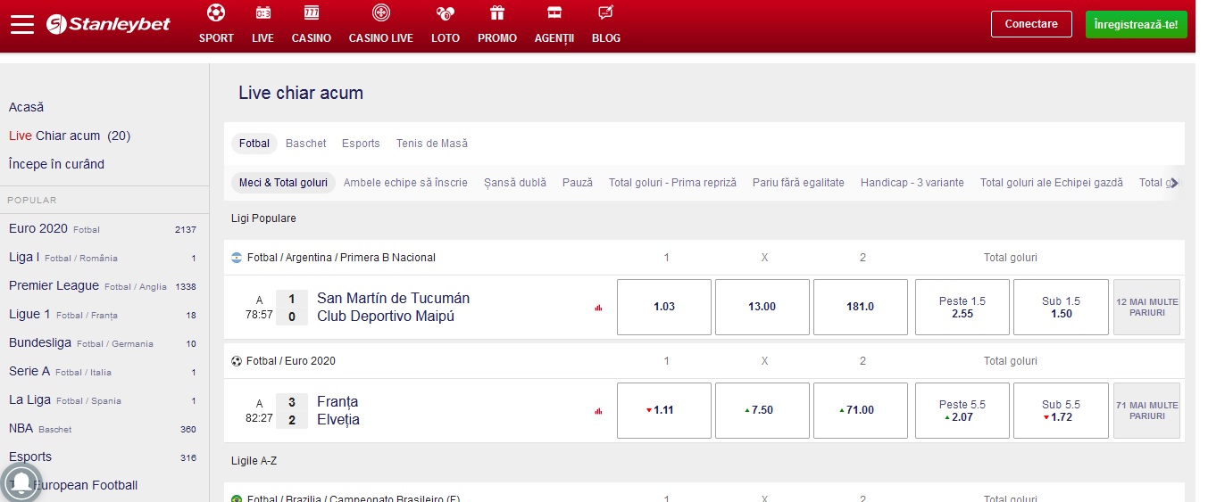This screenshot has height=502, width=1208.
Task: Switch to the Baschet tab
Action: pos(306,144)
